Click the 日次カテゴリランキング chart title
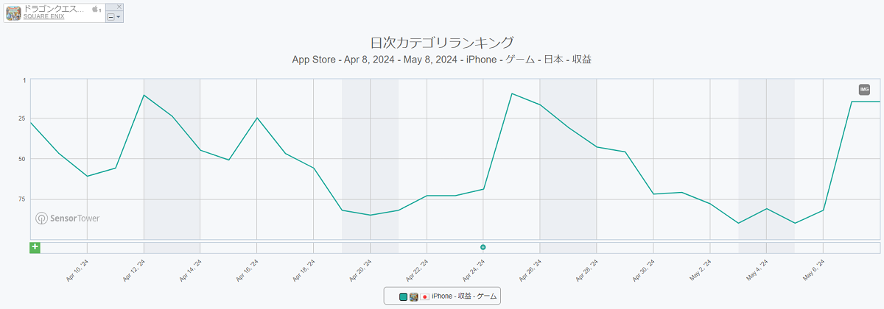The width and height of the screenshot is (884, 309). point(441,42)
